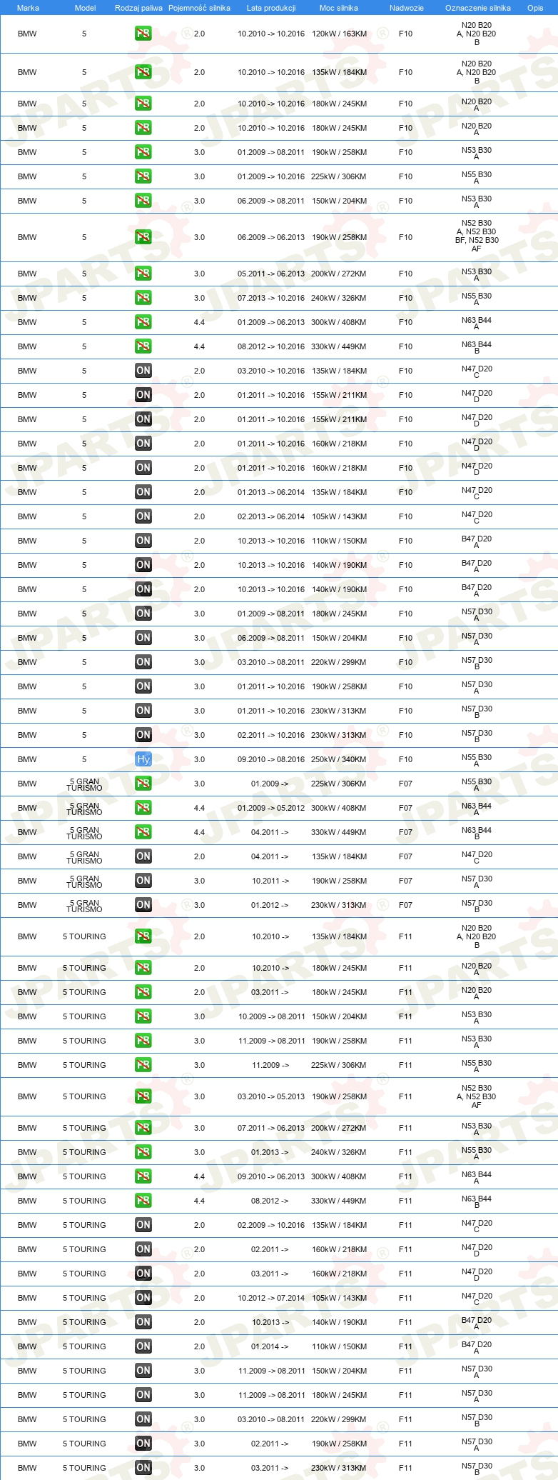
Task: Click the Rodzaj paliwa column header
Action: (x=138, y=8)
